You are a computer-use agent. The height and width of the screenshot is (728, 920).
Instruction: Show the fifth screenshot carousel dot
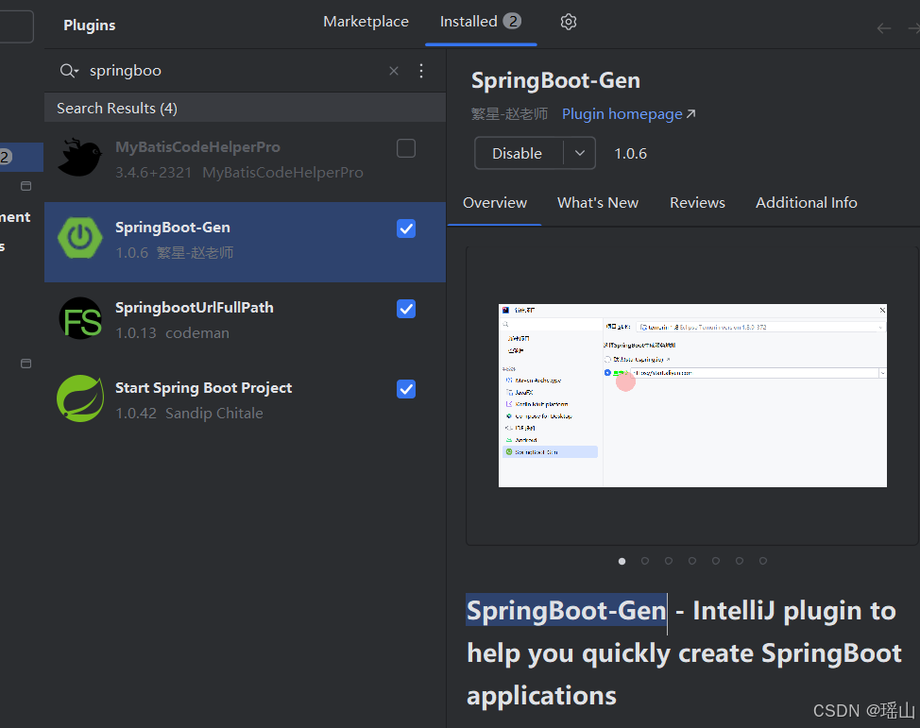pos(716,561)
